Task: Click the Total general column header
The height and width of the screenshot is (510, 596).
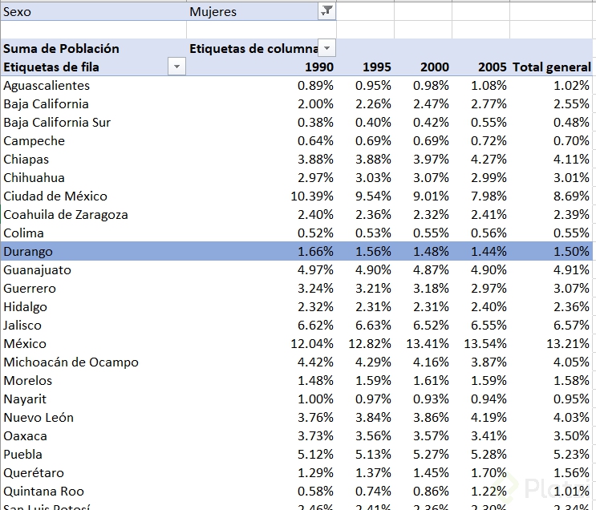Action: 552,67
